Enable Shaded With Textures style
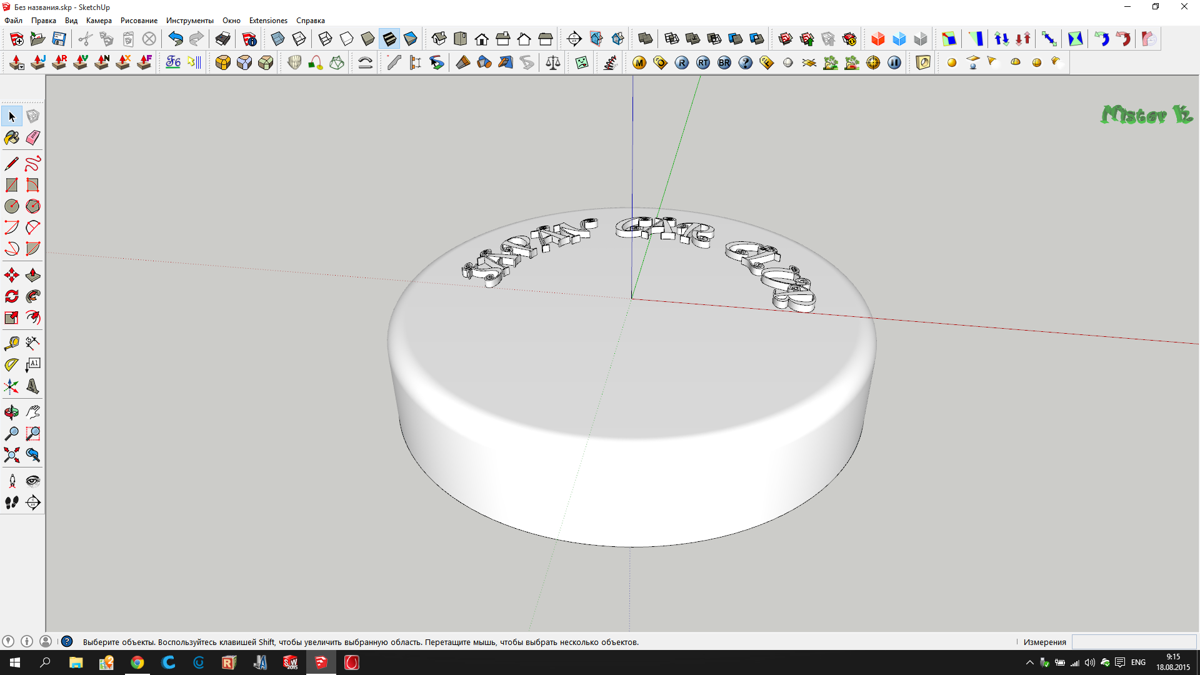The image size is (1200, 675). (389, 39)
